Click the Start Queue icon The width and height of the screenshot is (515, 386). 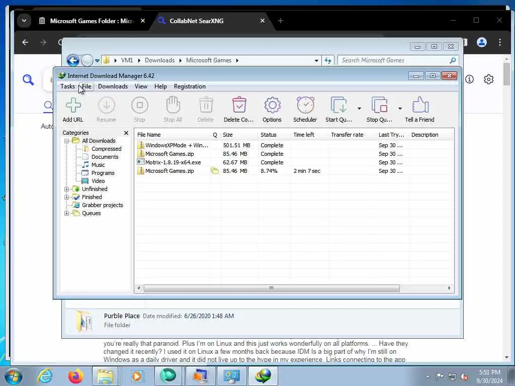(338, 106)
